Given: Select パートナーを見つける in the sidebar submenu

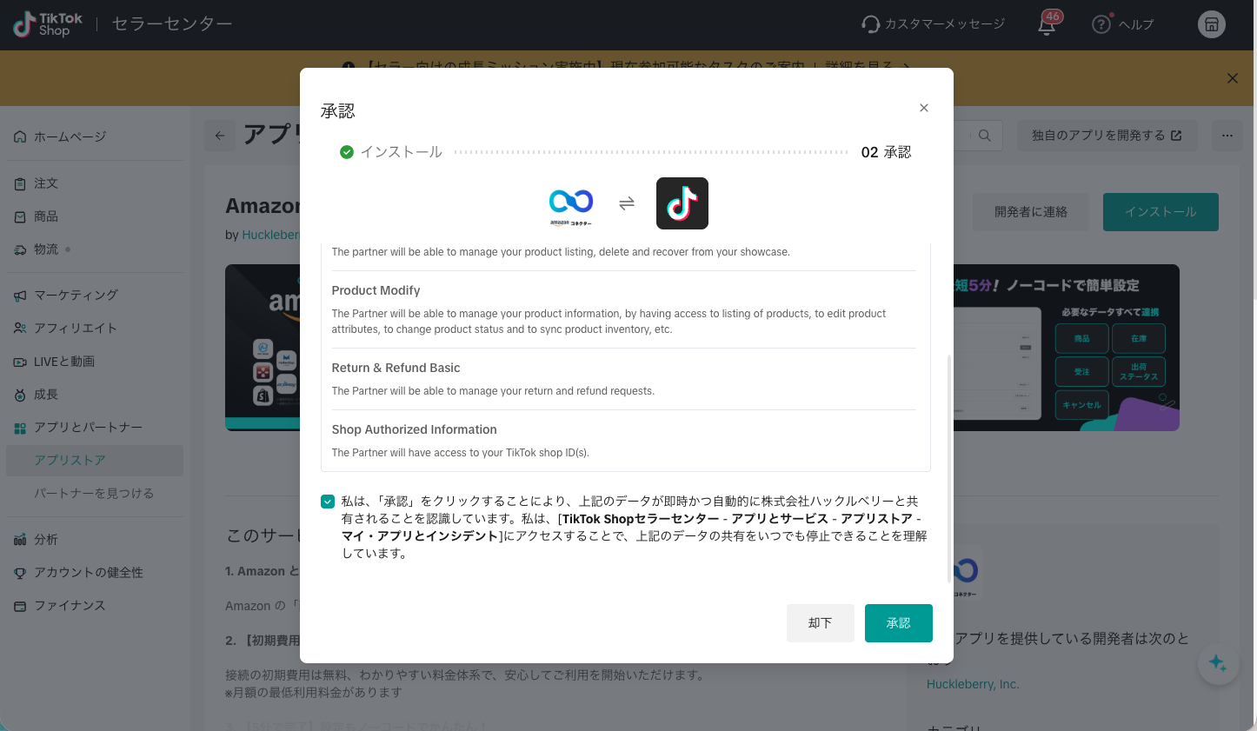Looking at the screenshot, I should tap(95, 494).
